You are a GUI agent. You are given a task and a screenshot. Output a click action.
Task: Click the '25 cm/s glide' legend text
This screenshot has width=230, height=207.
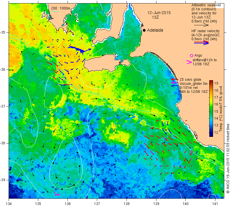pos(190,80)
